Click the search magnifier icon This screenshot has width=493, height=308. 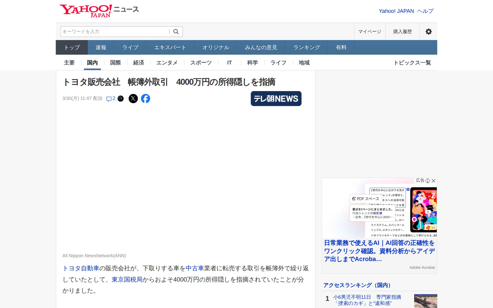coord(176,32)
